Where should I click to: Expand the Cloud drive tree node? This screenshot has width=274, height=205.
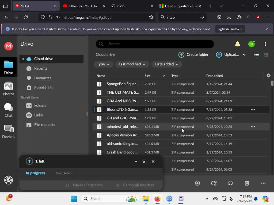pyautogui.click(x=23, y=59)
